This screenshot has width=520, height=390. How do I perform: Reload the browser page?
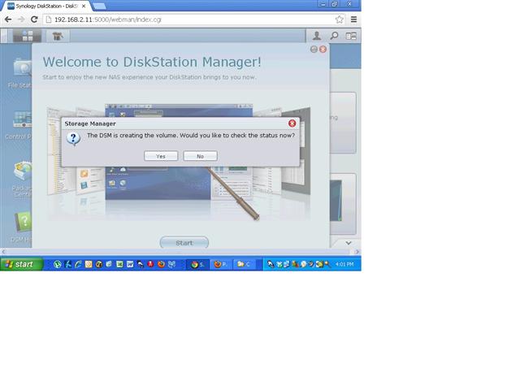tap(34, 19)
